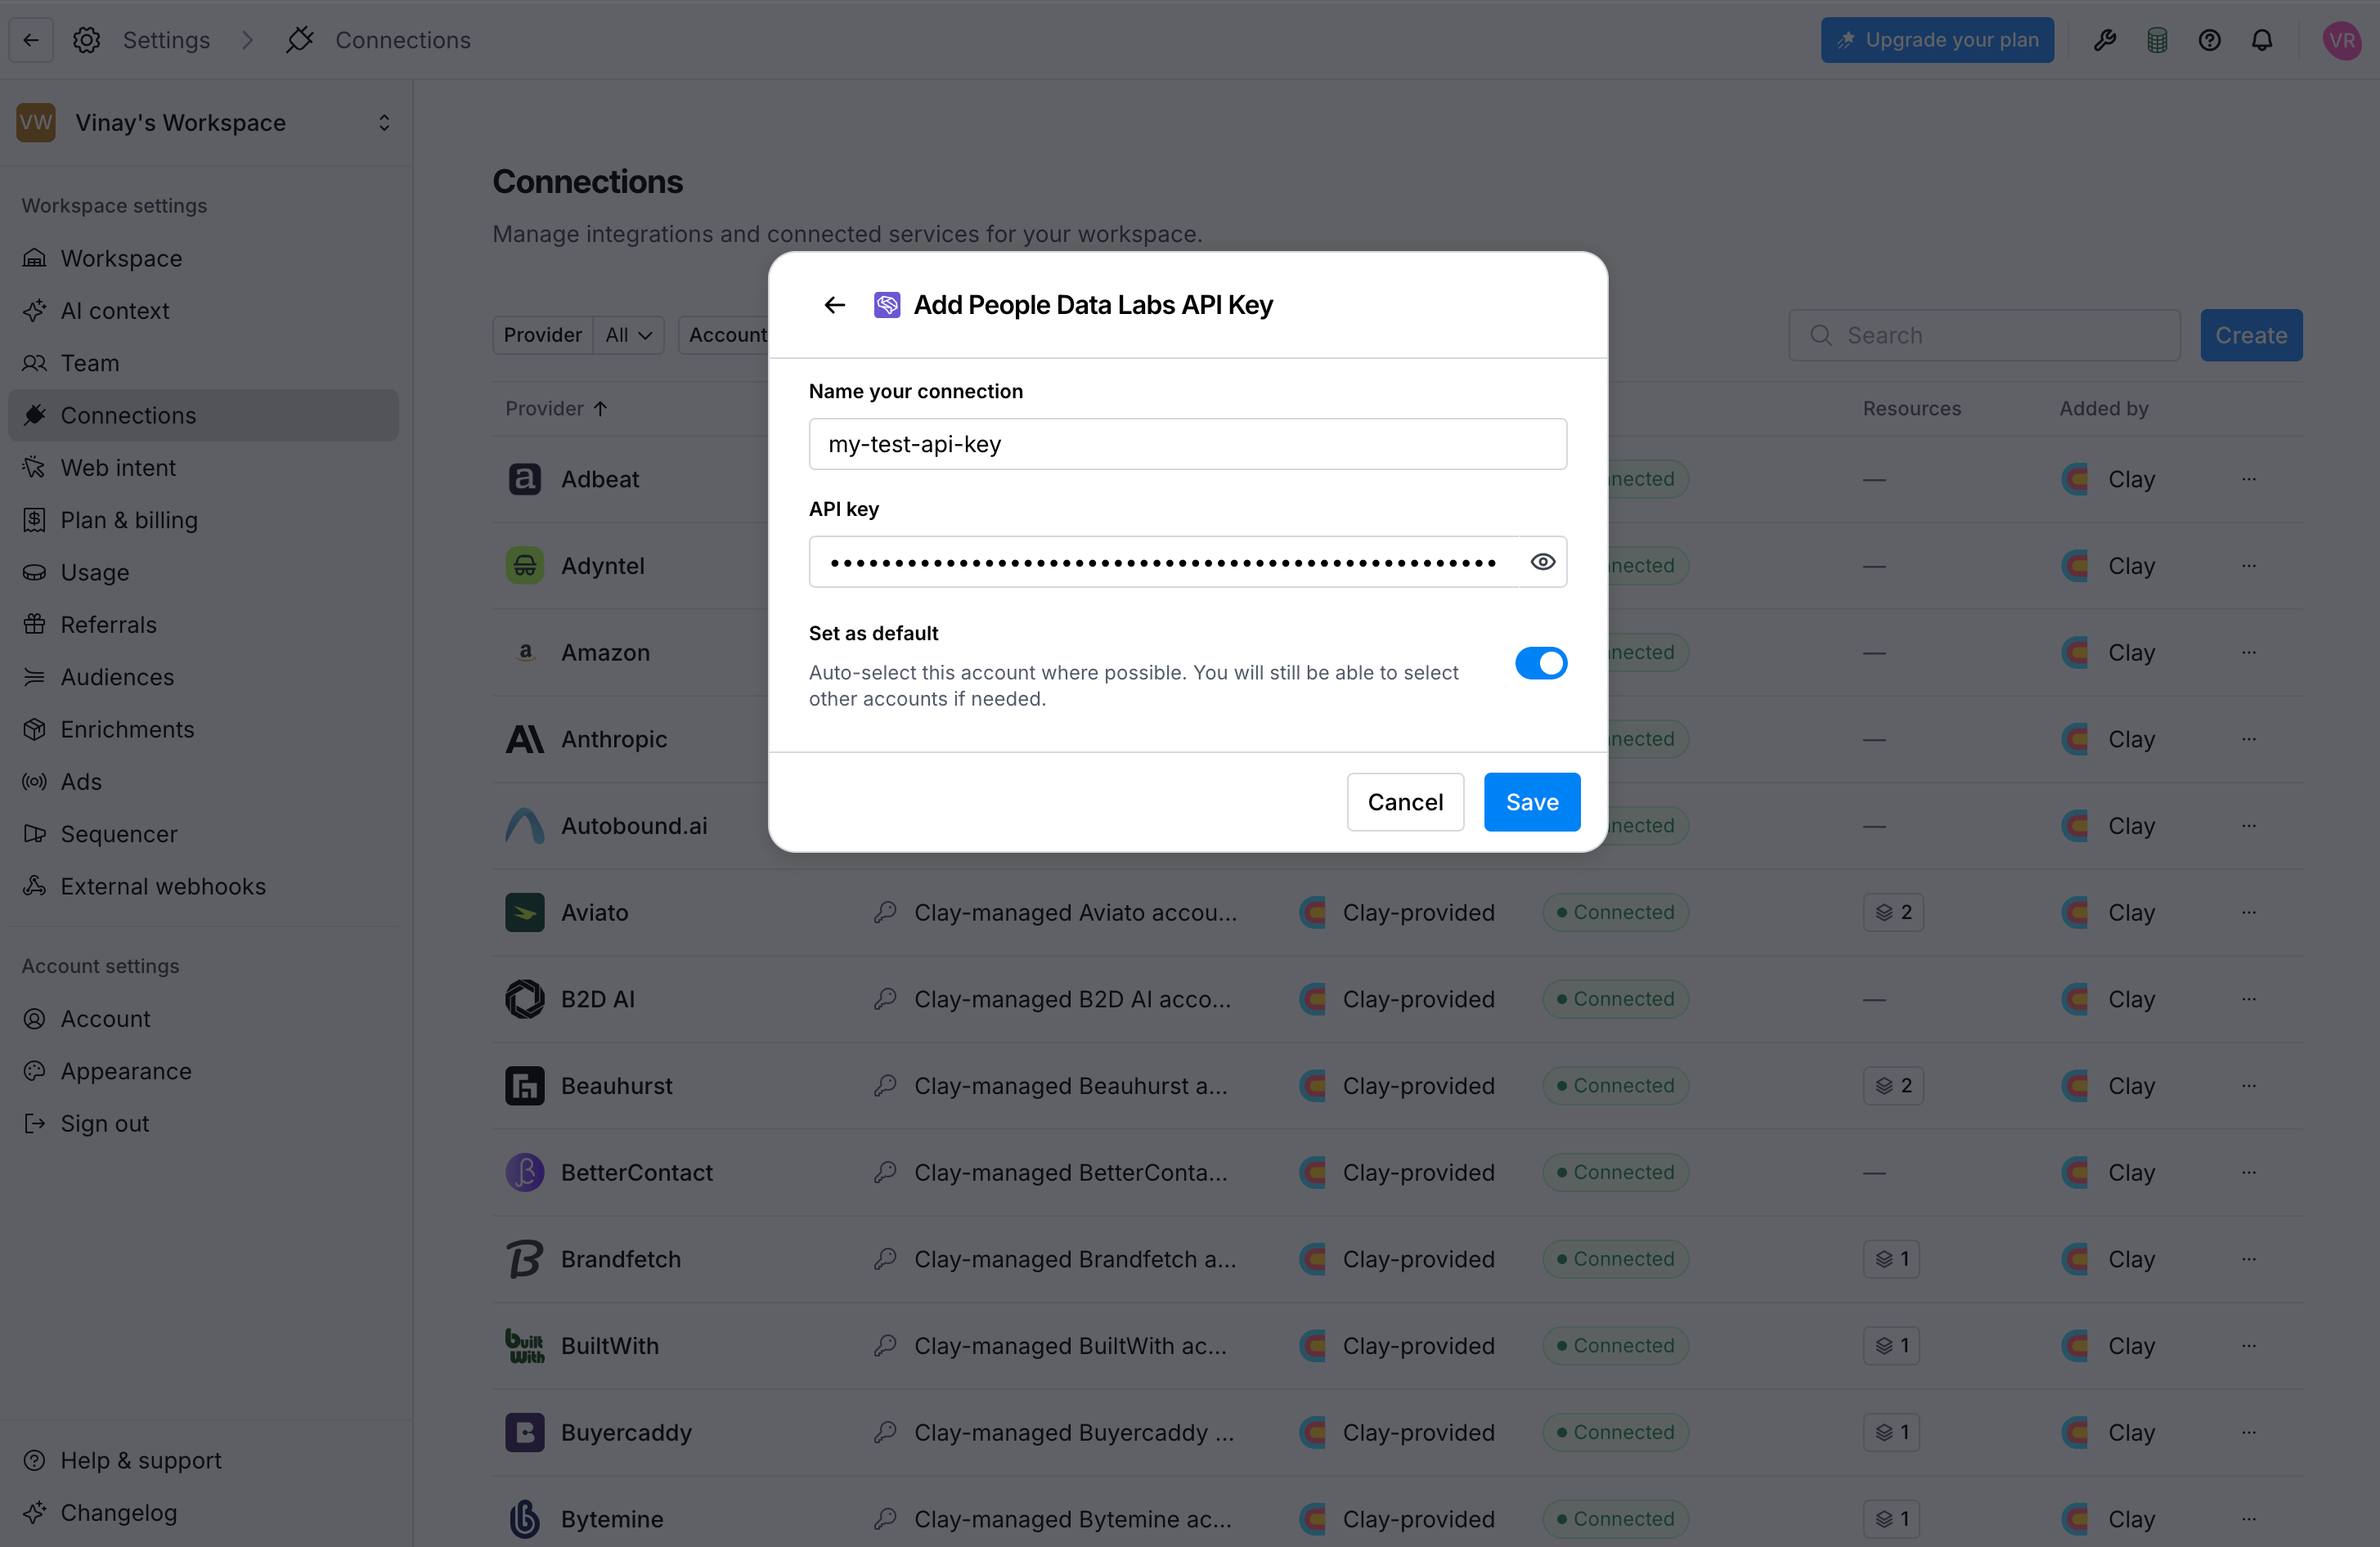Viewport: 2380px width, 1547px height.
Task: Open VR user avatar menu
Action: coord(2342,40)
